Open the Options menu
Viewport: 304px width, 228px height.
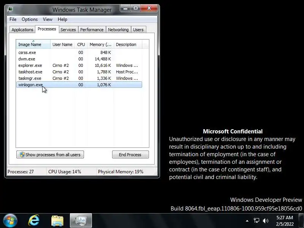(x=30, y=19)
